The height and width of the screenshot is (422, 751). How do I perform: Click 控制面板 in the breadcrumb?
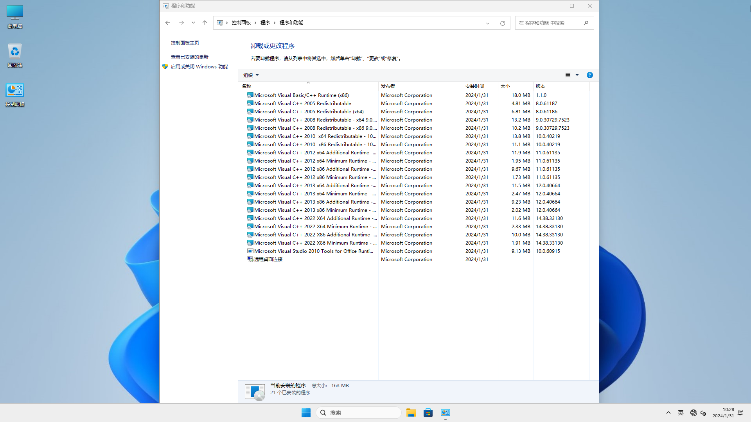tap(241, 22)
